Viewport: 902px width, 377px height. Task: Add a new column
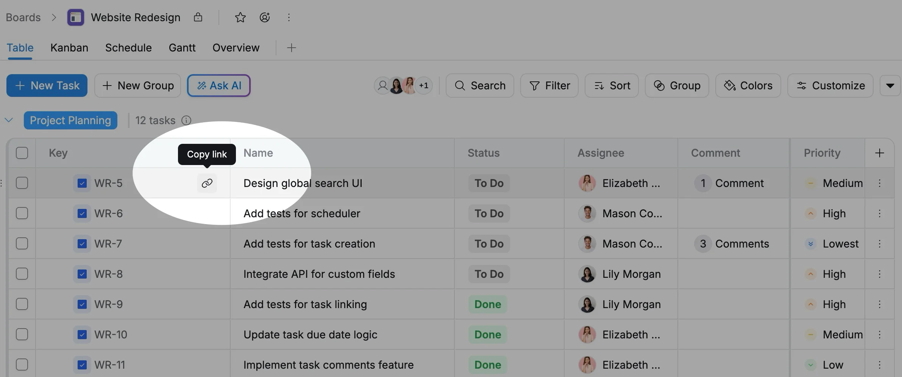click(880, 153)
